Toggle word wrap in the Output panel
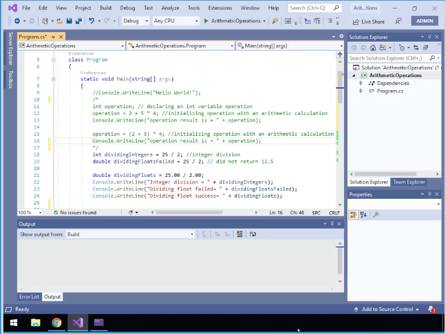Screen dimensions: 445x334 coord(253,234)
